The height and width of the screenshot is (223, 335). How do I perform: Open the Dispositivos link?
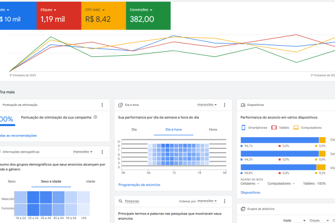250,192
